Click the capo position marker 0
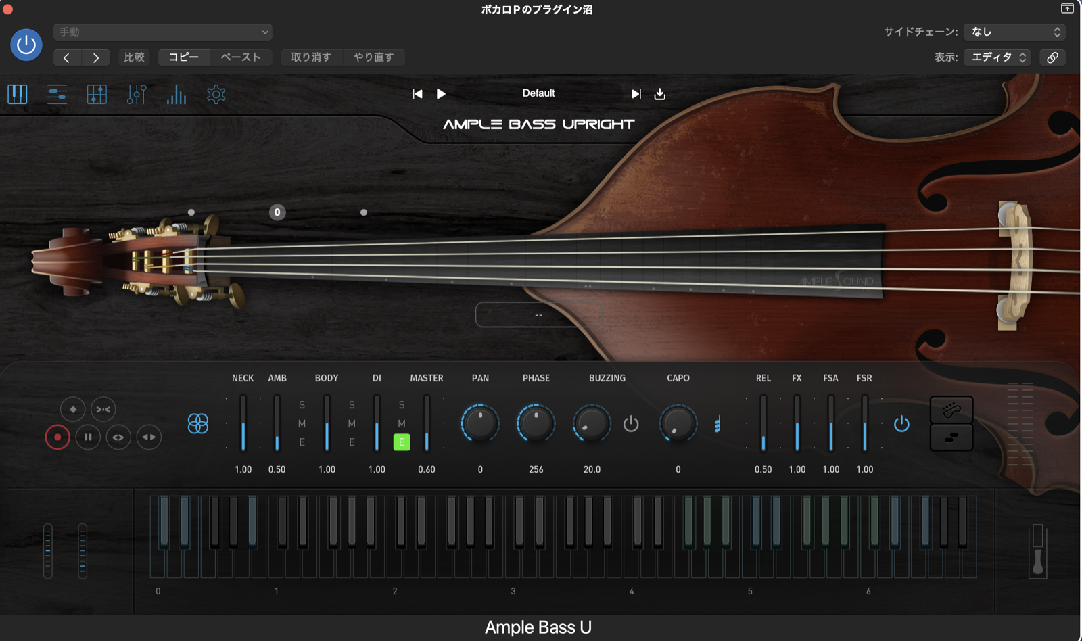Viewport: 1082px width, 641px height. [277, 212]
